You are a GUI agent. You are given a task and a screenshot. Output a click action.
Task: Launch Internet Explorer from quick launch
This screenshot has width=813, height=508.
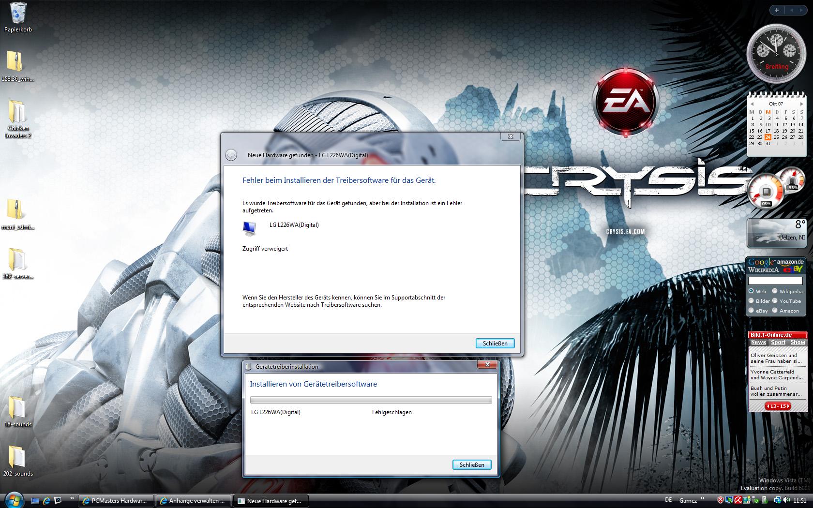(x=46, y=501)
